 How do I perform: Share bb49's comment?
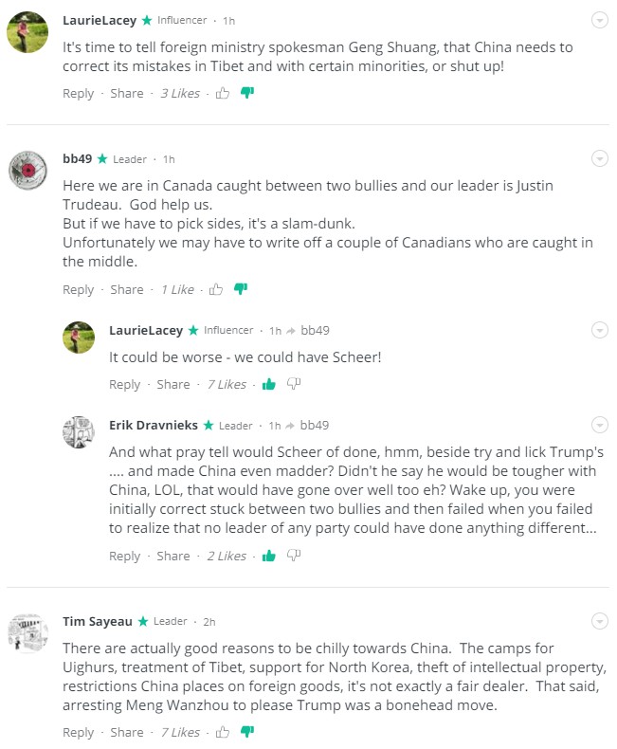127,289
